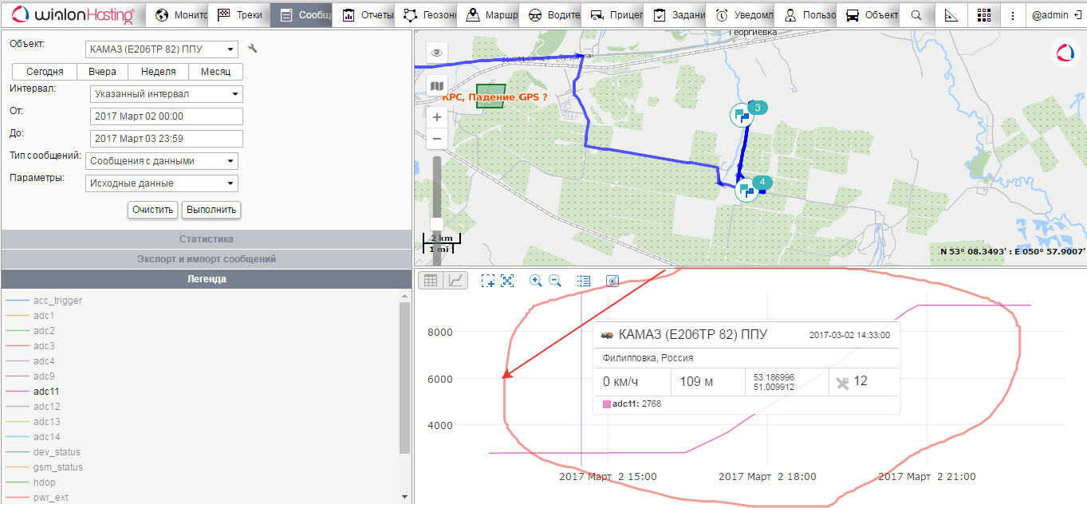Click the От date input field

[x=166, y=116]
